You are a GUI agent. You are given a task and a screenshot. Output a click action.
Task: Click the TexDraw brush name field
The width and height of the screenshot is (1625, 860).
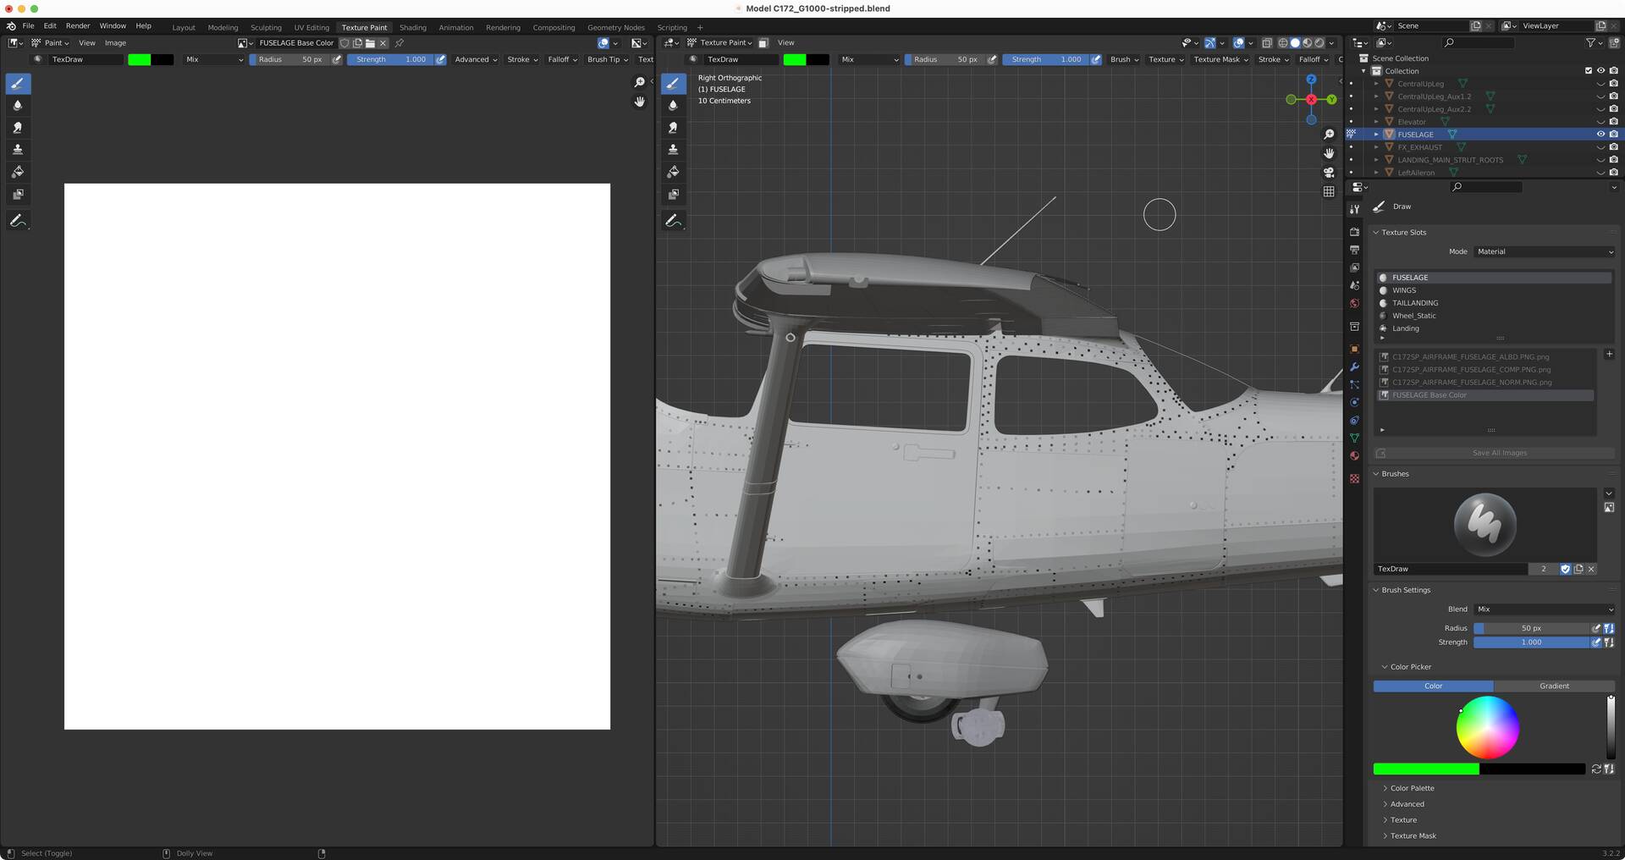(x=1451, y=569)
